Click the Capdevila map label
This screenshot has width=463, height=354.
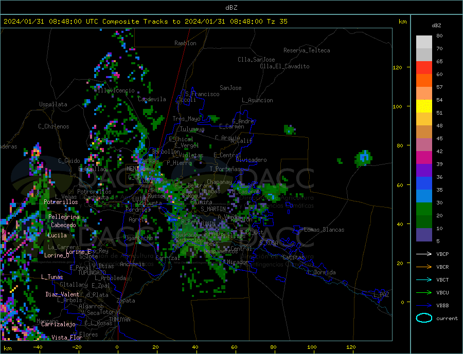pyautogui.click(x=152, y=99)
